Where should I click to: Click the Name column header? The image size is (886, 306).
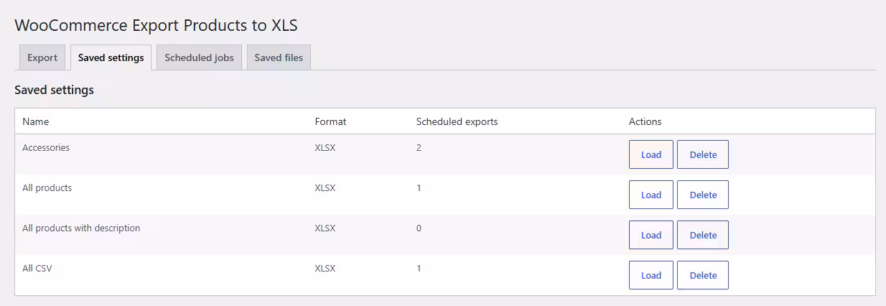[36, 121]
